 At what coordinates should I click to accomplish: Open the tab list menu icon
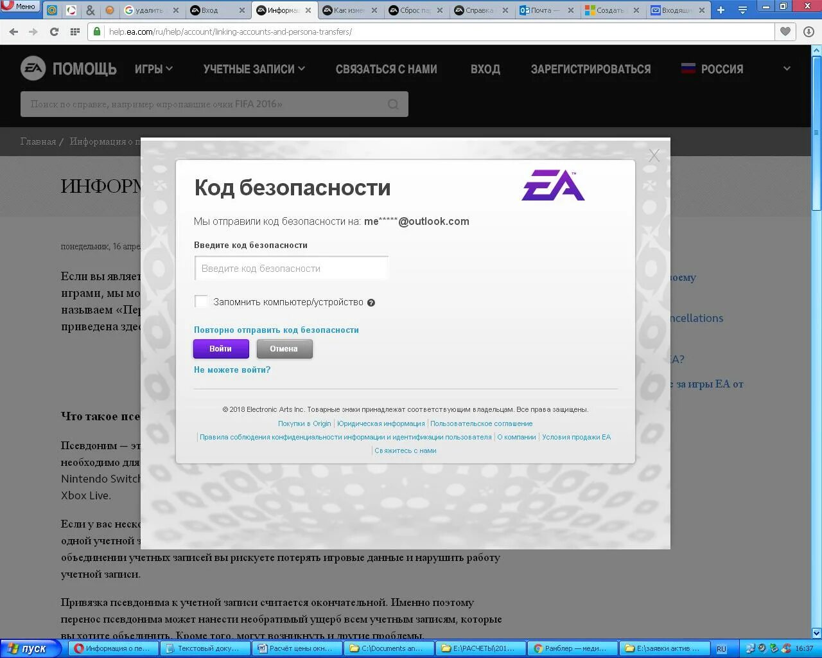742,10
